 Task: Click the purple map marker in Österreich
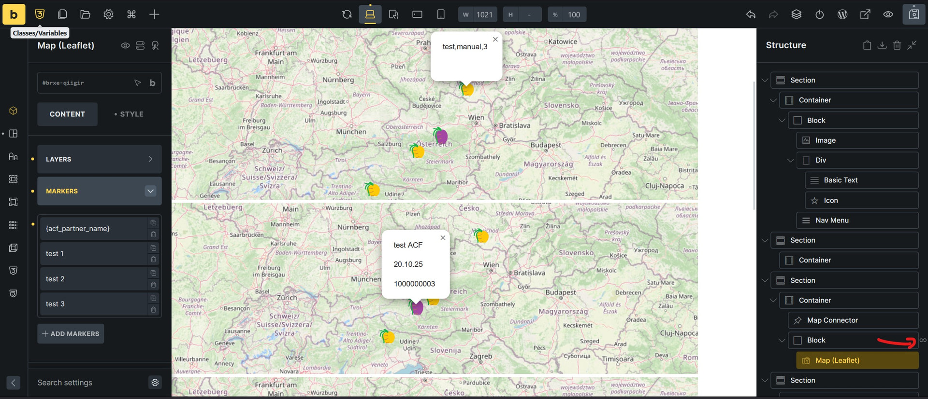(x=441, y=136)
